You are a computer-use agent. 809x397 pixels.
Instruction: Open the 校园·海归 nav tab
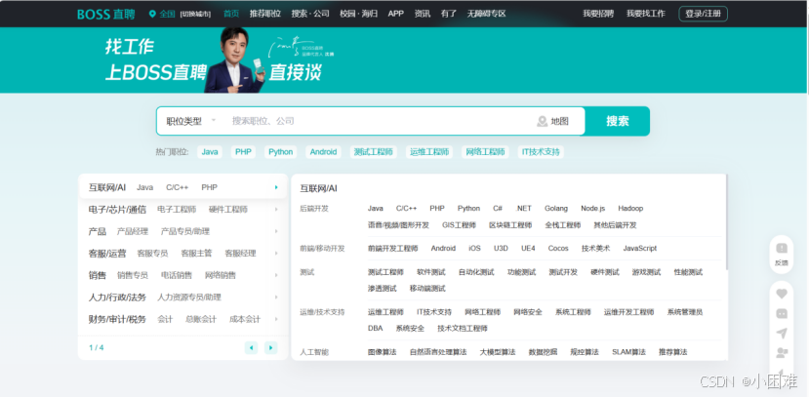(358, 14)
